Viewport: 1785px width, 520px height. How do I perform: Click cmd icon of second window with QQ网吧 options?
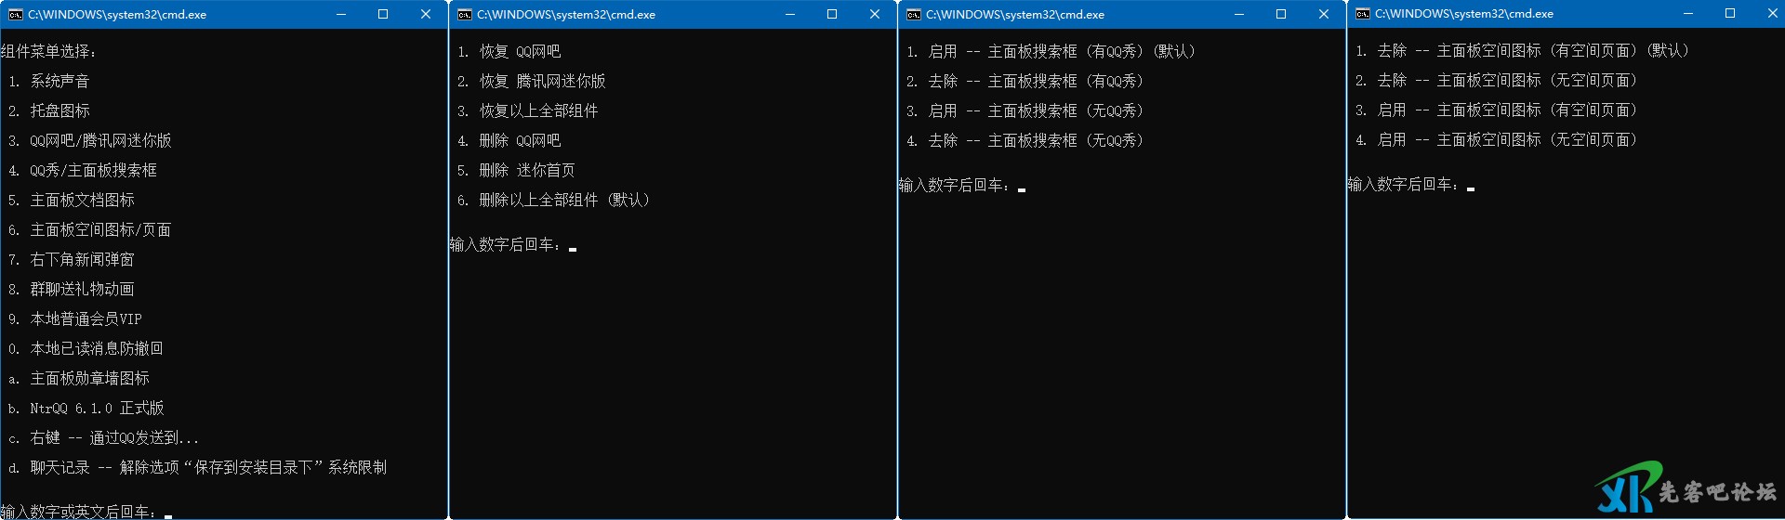[465, 15]
